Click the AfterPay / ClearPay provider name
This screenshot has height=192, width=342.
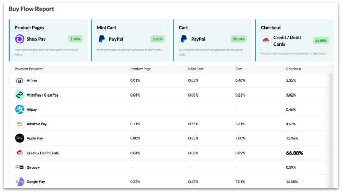pos(43,95)
